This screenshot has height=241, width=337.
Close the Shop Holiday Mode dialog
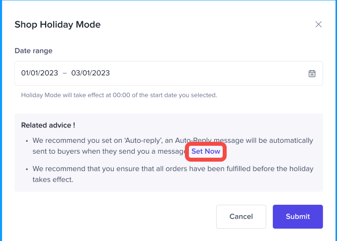[319, 24]
